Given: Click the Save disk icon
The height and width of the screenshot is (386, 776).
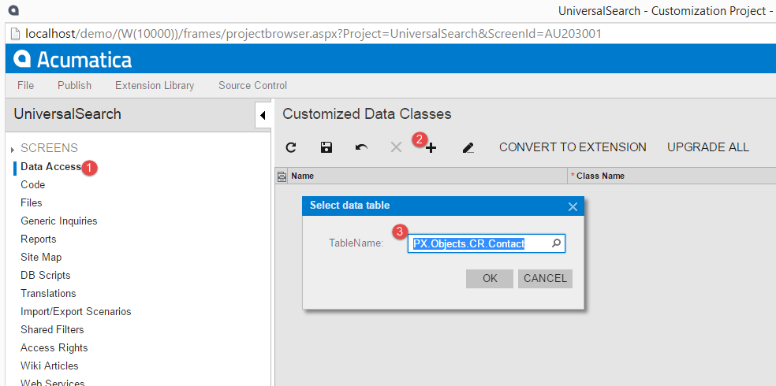Looking at the screenshot, I should [326, 147].
